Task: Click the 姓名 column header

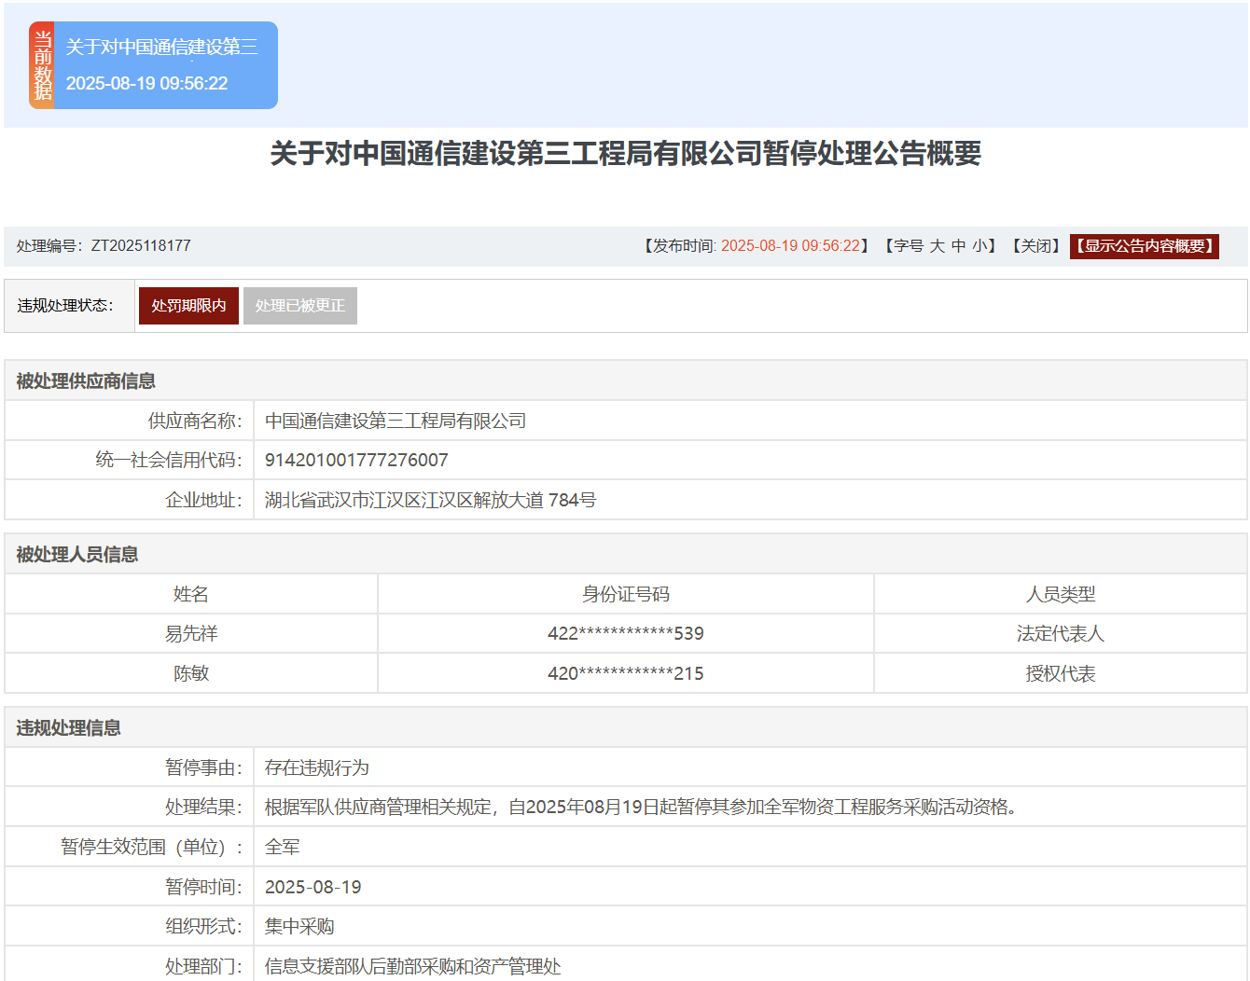Action: coord(191,595)
